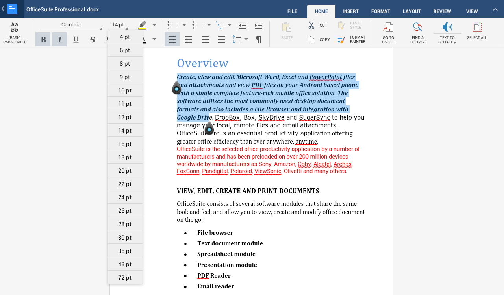Click the Format Painter icon
This screenshot has width=504, height=295.
pos(341,39)
